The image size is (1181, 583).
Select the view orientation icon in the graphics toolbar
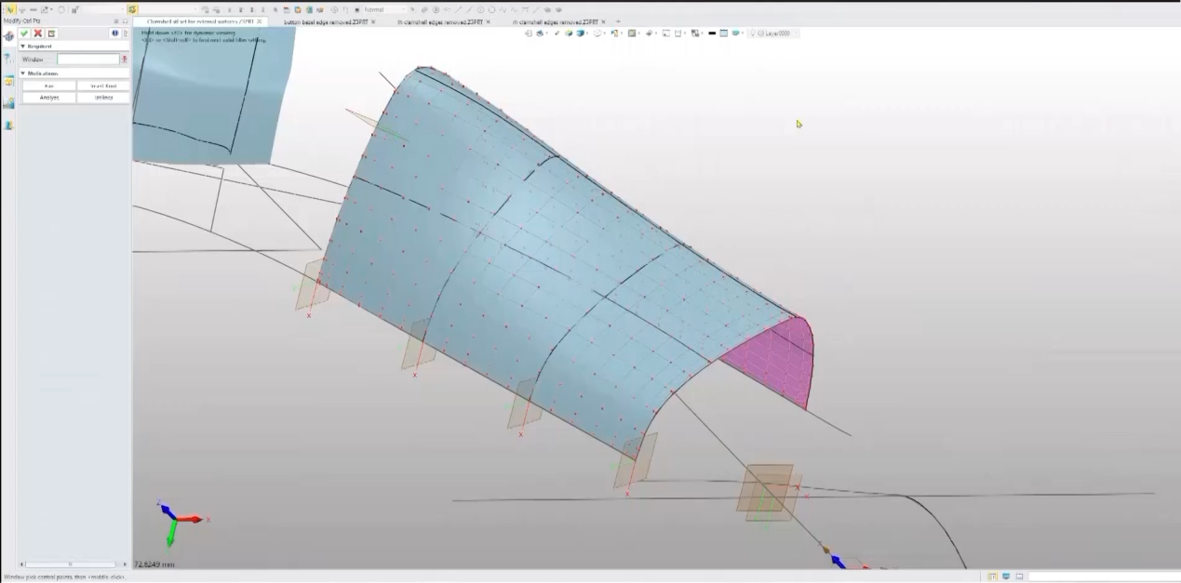[x=596, y=33]
